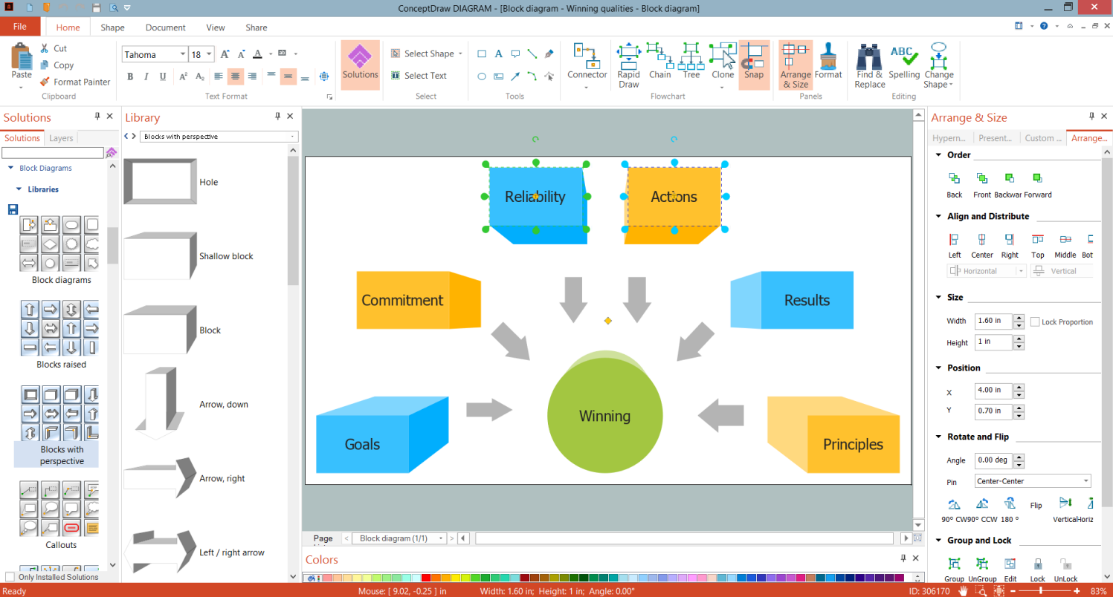This screenshot has width=1113, height=597.
Task: Select the Chain flowchart tool
Action: point(659,61)
